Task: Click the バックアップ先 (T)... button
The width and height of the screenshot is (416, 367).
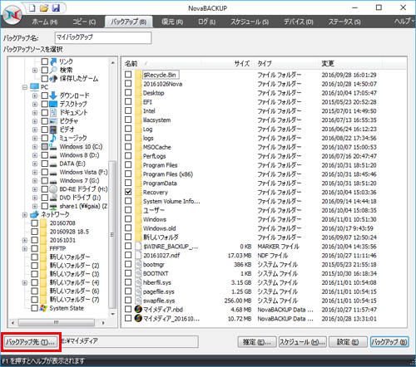Action: [31, 342]
